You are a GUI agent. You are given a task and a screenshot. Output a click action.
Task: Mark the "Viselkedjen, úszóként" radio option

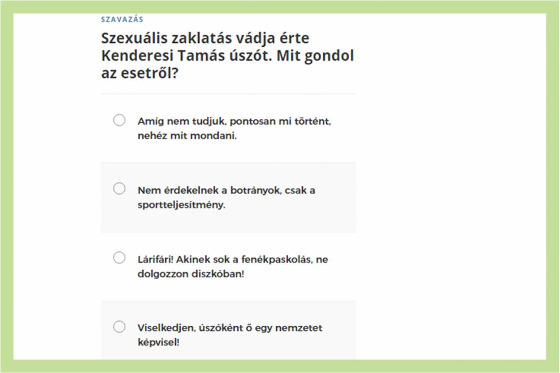click(x=119, y=327)
